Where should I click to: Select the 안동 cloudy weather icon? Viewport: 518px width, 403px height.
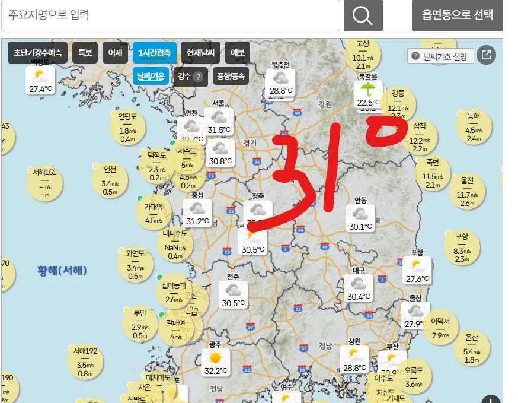[360, 214]
